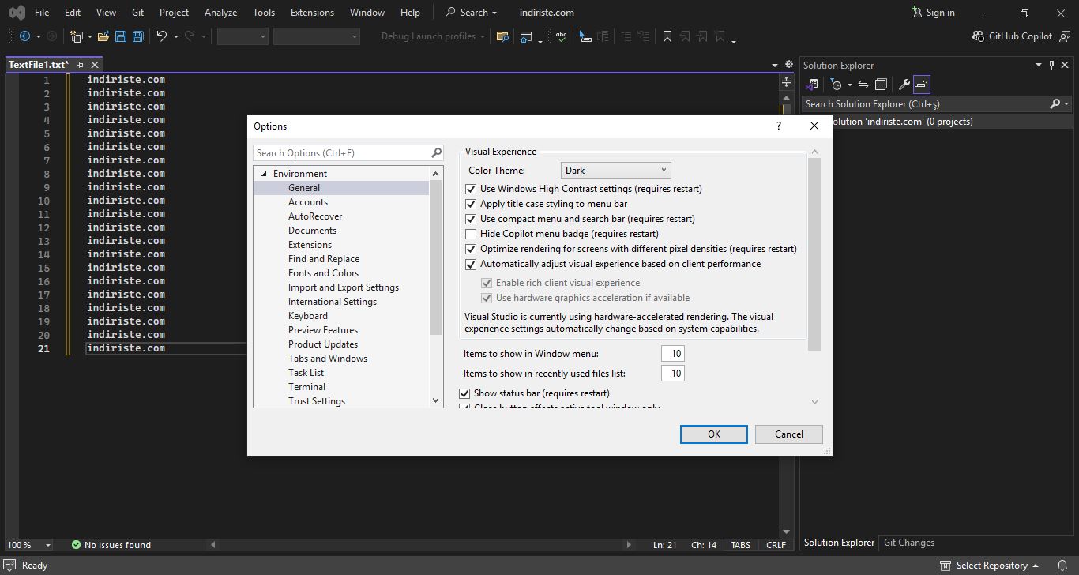Open the Tools menu
1079x575 pixels.
pyautogui.click(x=264, y=12)
